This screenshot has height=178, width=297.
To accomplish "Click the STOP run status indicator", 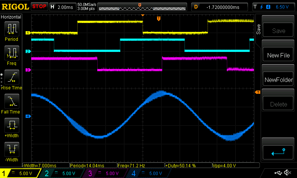I will pos(39,7).
